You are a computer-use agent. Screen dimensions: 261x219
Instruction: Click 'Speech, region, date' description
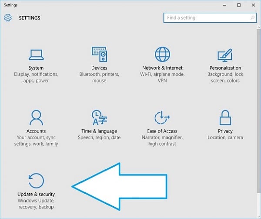pos(99,137)
